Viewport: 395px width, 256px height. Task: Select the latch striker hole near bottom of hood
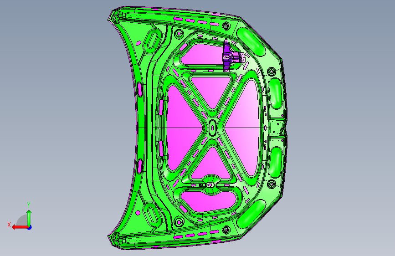click(210, 185)
